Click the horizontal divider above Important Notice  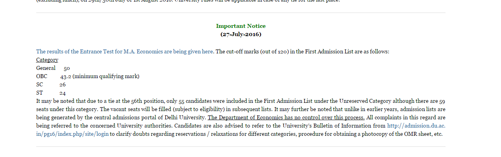[240, 13]
